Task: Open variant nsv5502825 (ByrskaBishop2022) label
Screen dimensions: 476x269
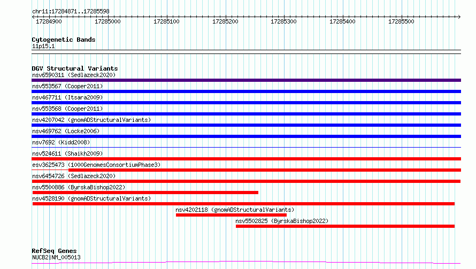Action: 282,221
